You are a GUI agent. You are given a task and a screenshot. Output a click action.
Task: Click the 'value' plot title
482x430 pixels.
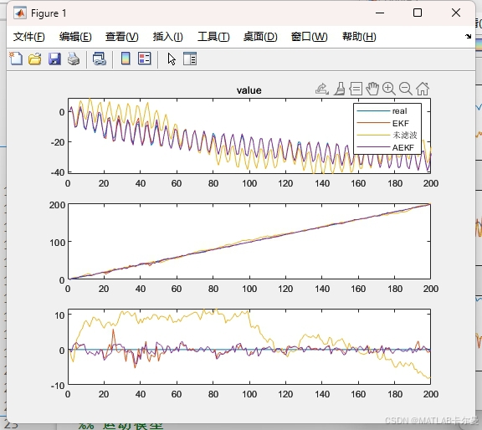point(249,90)
